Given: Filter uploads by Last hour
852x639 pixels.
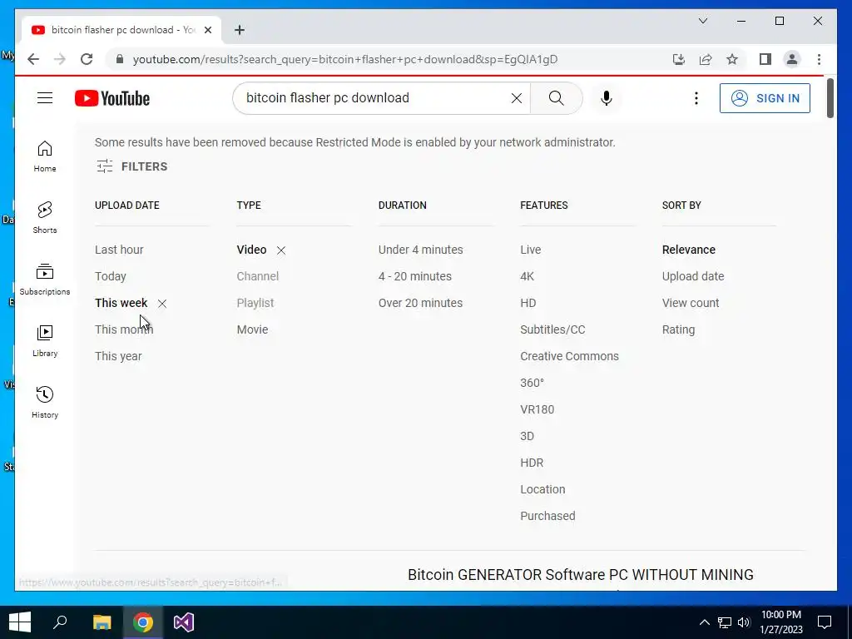Looking at the screenshot, I should coord(119,250).
